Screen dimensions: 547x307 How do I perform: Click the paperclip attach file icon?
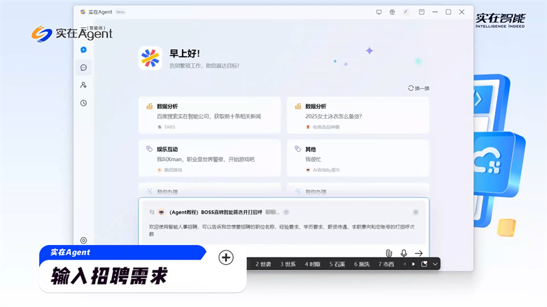388,253
